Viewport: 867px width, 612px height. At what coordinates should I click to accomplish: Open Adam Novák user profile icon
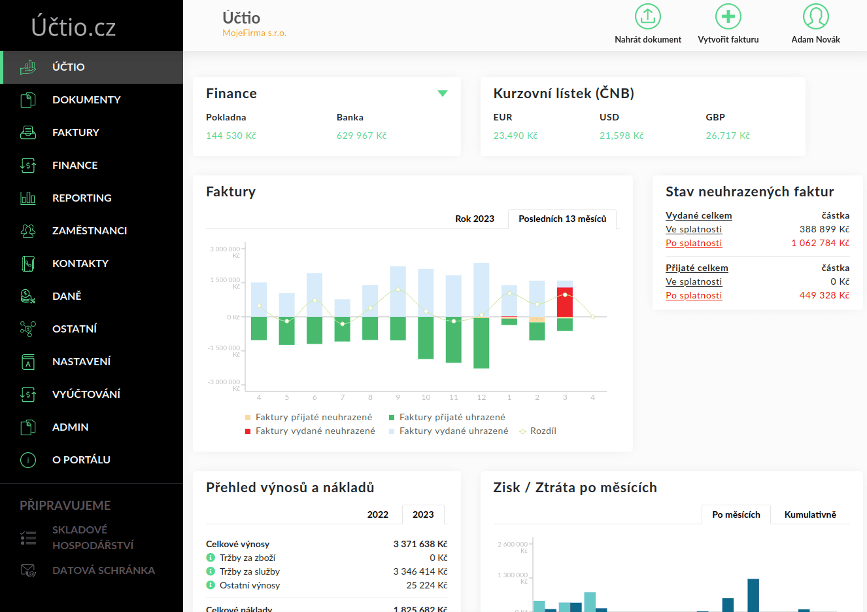(815, 16)
